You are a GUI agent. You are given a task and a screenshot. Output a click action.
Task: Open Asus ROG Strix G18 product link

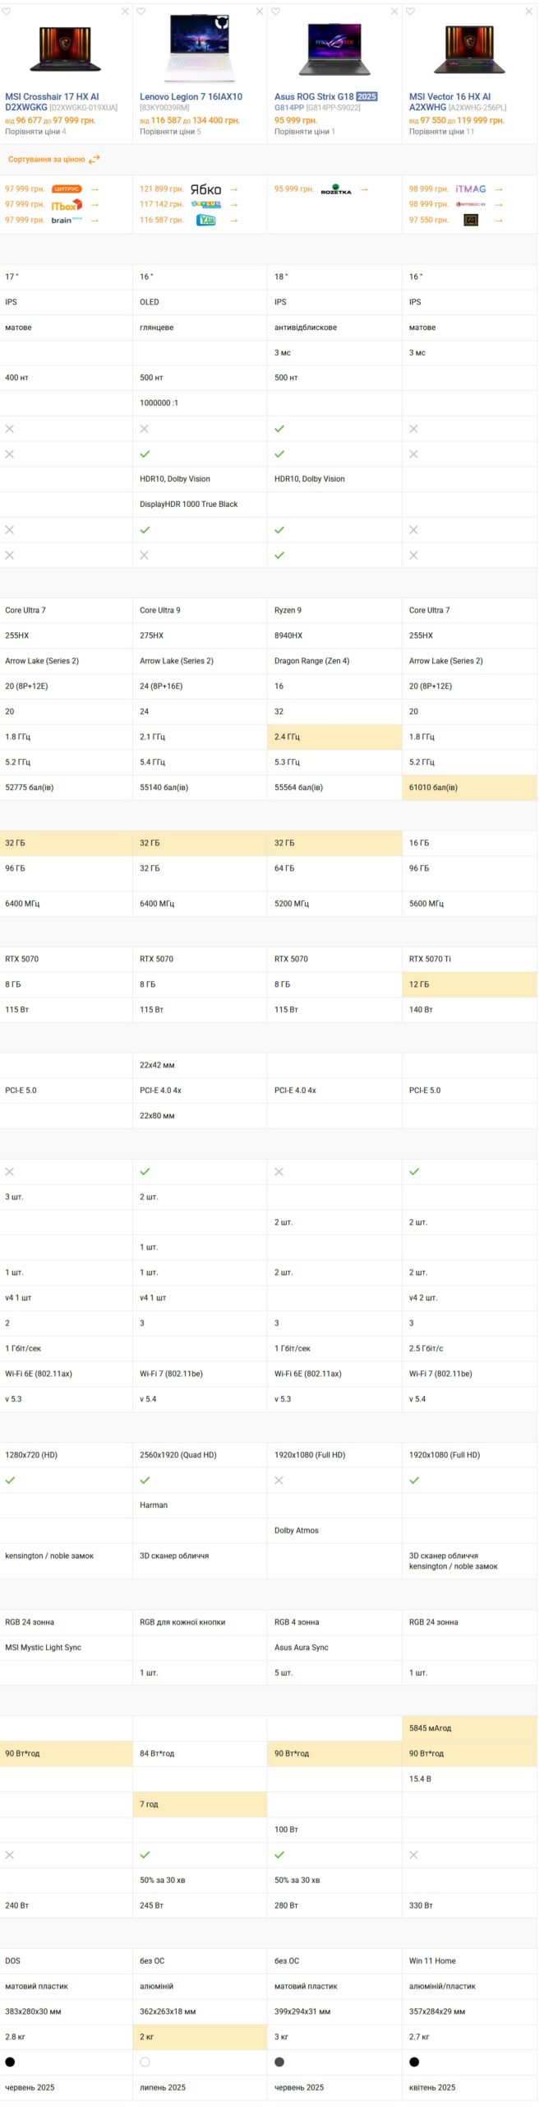pyautogui.click(x=314, y=97)
